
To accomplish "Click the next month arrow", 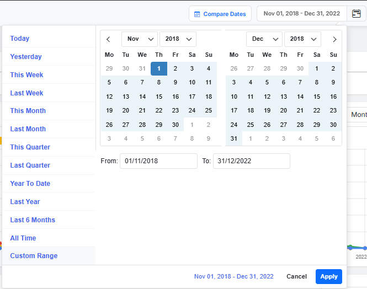I will [334, 39].
